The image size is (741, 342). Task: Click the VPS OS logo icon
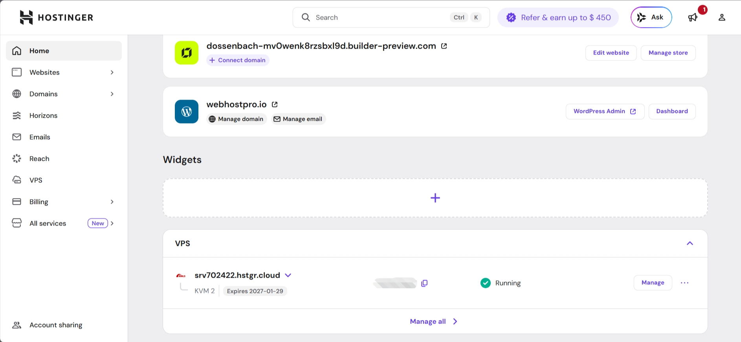(x=181, y=276)
